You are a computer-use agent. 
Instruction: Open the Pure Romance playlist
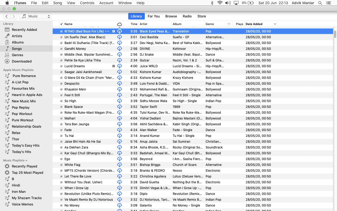click(24, 76)
